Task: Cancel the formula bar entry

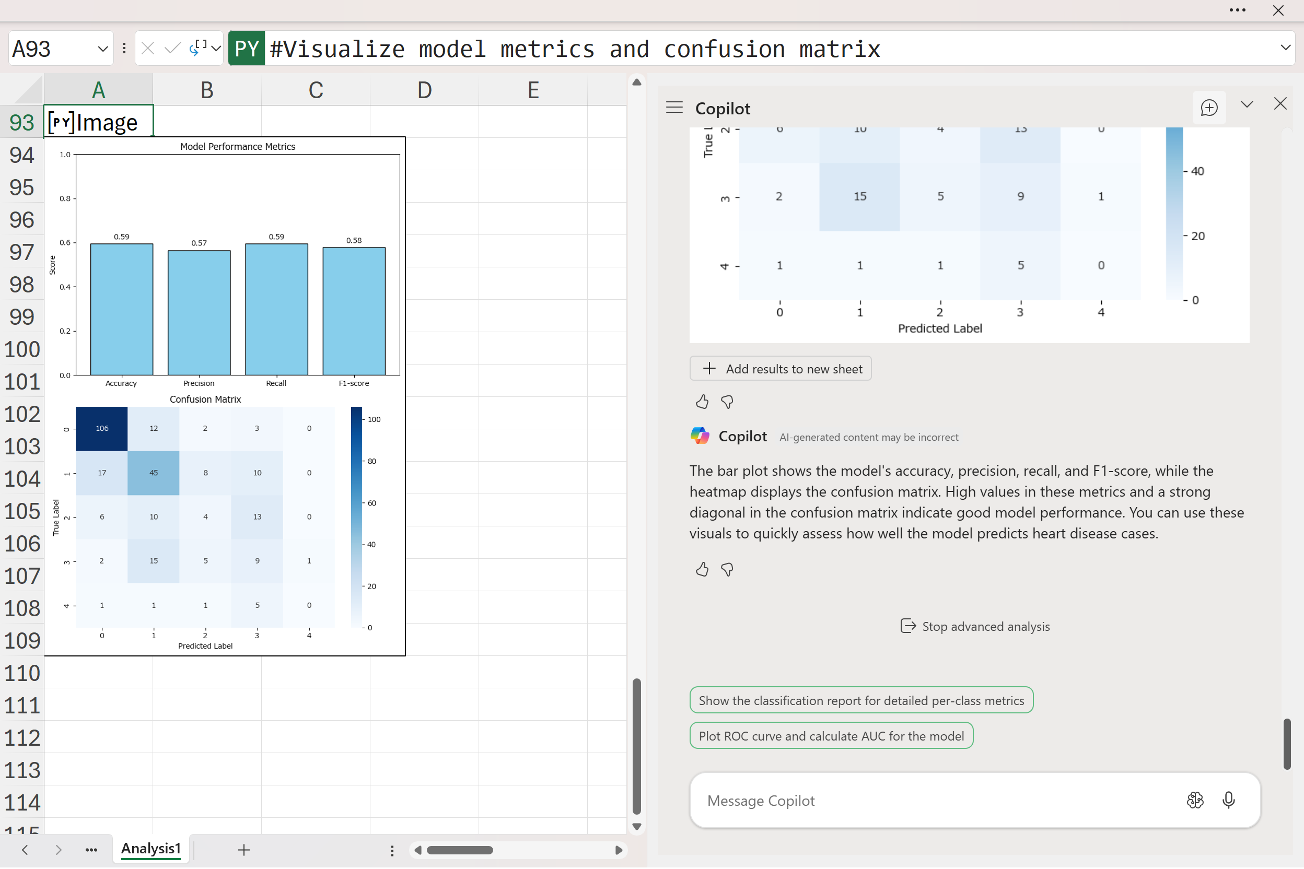Action: [x=147, y=49]
